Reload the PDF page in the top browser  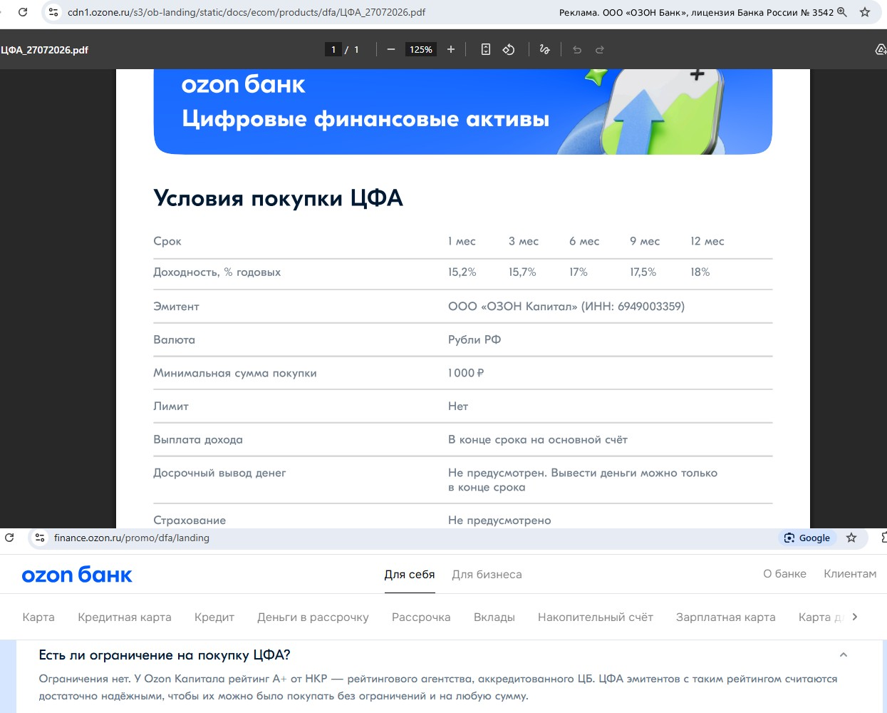23,12
